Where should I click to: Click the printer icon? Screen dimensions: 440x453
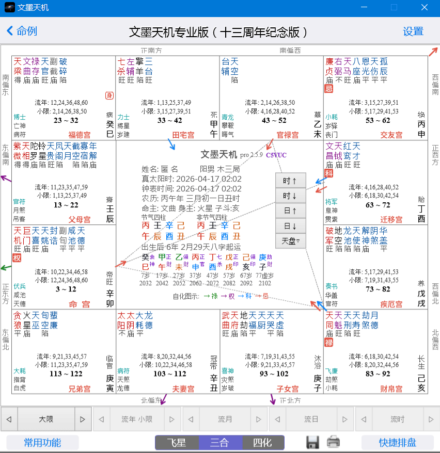coord(333,442)
